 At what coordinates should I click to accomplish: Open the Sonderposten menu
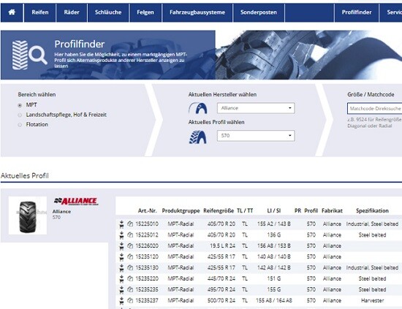click(x=259, y=12)
